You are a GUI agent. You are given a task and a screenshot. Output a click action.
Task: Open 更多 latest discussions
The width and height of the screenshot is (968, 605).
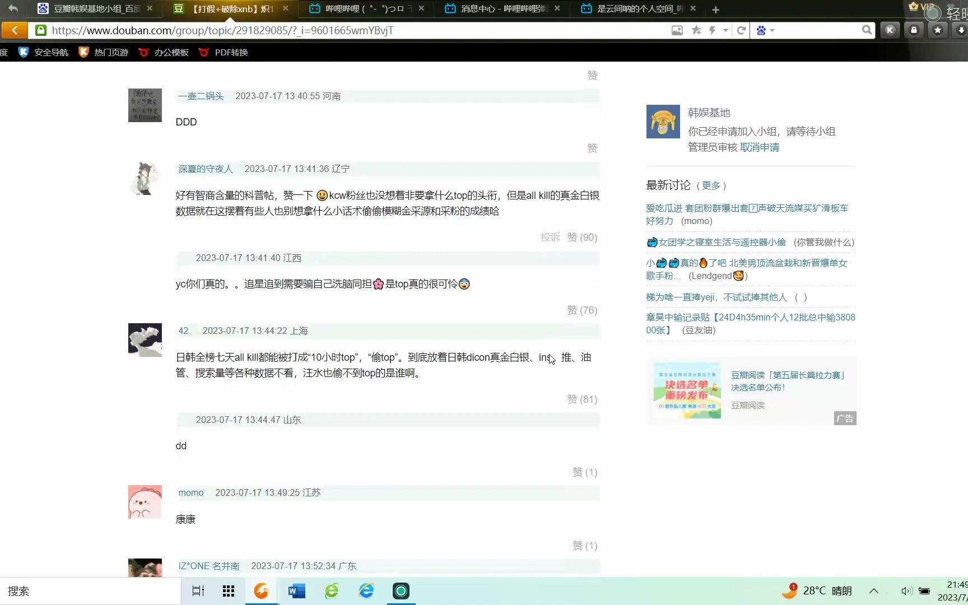(x=711, y=185)
